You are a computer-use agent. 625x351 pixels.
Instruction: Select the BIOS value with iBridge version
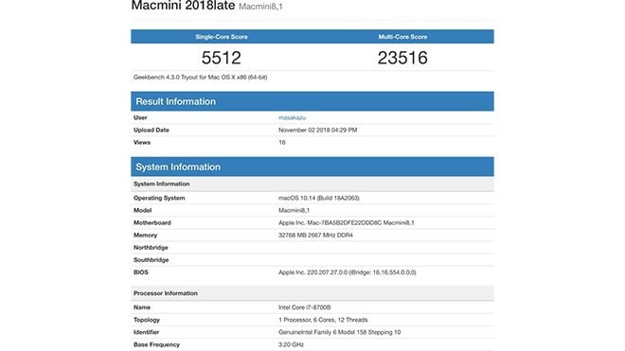click(348, 272)
